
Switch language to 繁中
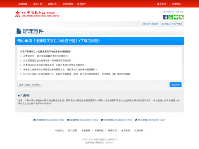165,12
